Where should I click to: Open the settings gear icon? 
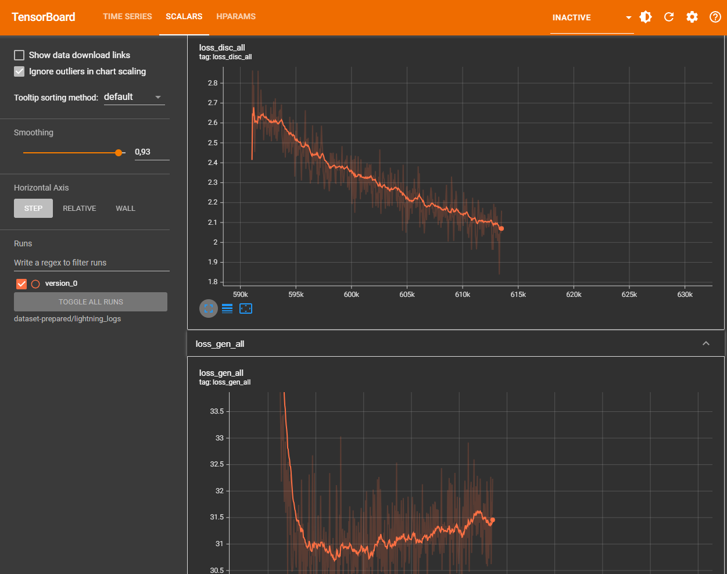coord(692,17)
